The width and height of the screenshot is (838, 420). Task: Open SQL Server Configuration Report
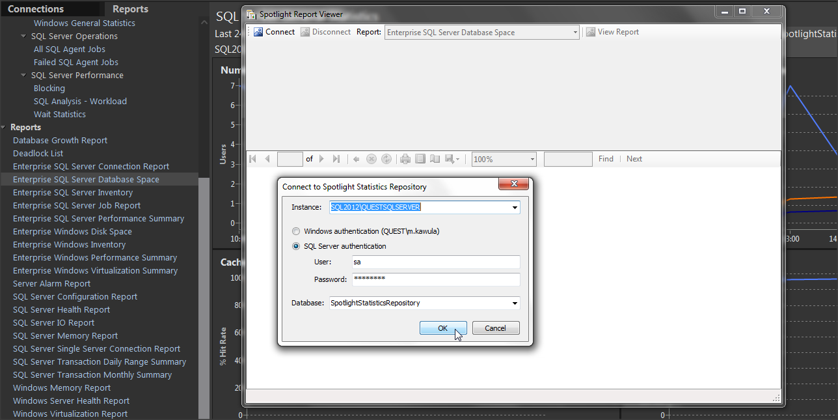click(75, 296)
